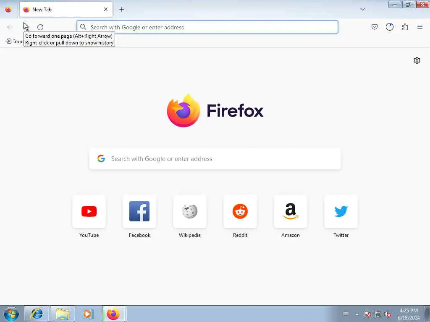Launch Internet Explorer from the taskbar
This screenshot has height=322, width=430.
pyautogui.click(x=37, y=314)
